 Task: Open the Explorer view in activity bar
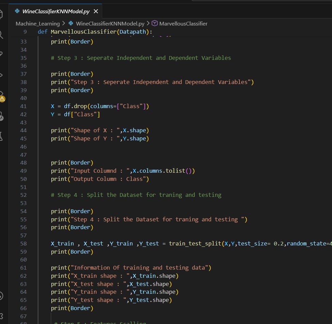[x=1, y=14]
